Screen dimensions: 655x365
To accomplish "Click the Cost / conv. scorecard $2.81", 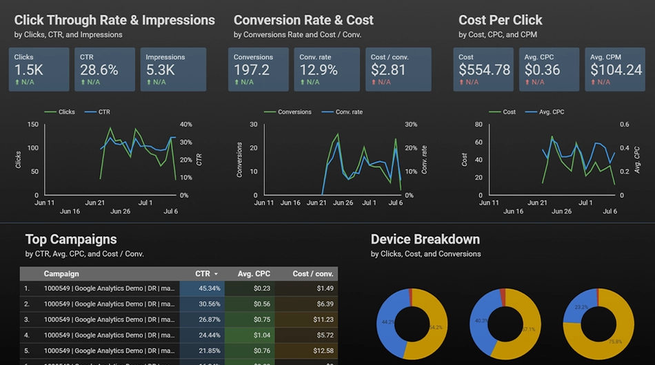I will point(399,70).
